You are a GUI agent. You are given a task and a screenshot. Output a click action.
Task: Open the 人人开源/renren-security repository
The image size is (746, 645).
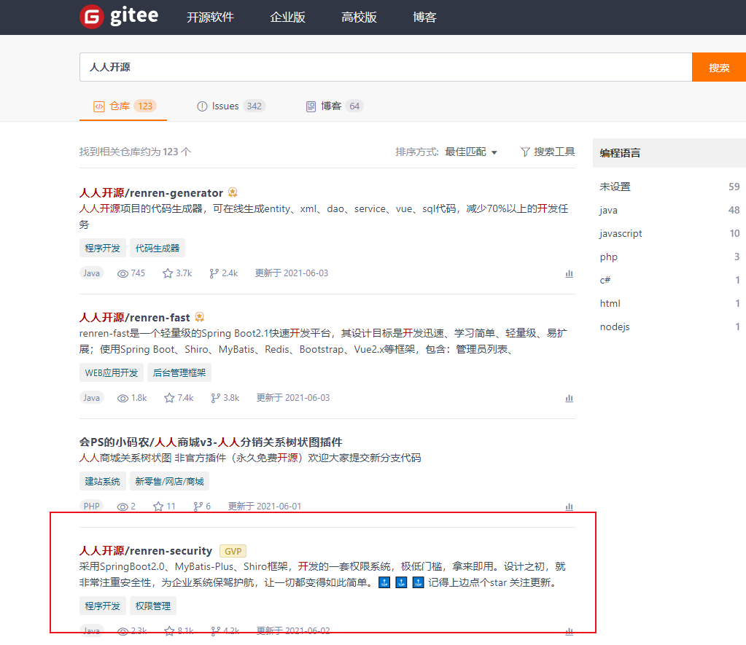(x=146, y=550)
